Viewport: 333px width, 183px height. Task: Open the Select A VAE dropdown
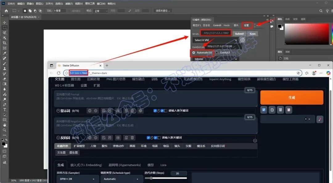(215, 40)
